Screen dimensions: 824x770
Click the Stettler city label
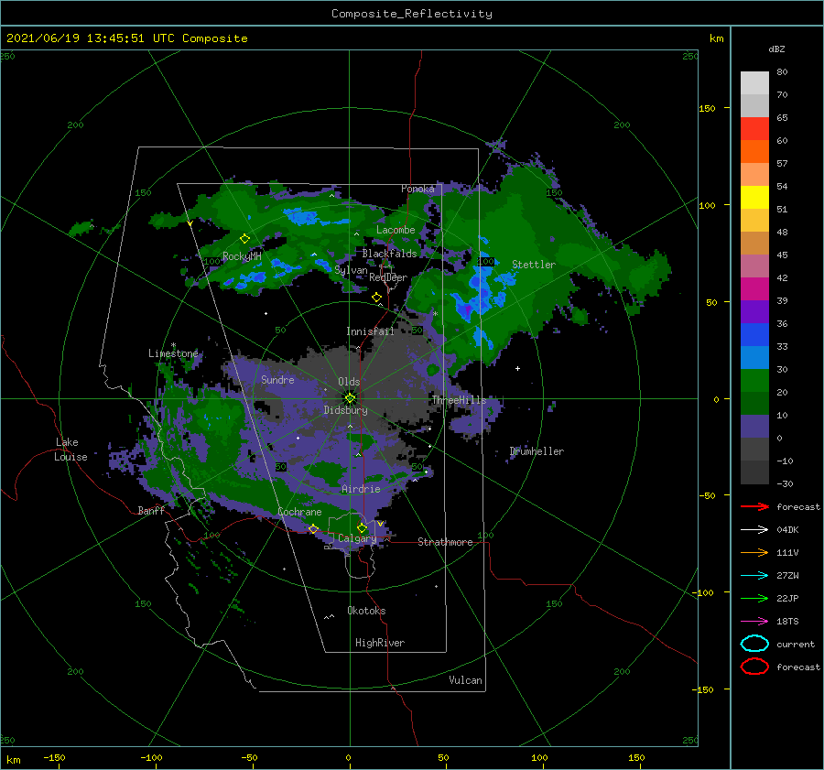coord(534,265)
